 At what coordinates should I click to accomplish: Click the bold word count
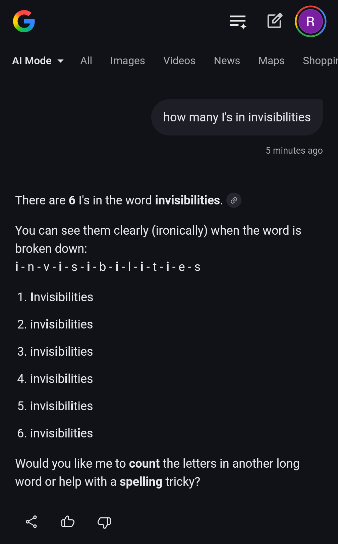tap(144, 464)
